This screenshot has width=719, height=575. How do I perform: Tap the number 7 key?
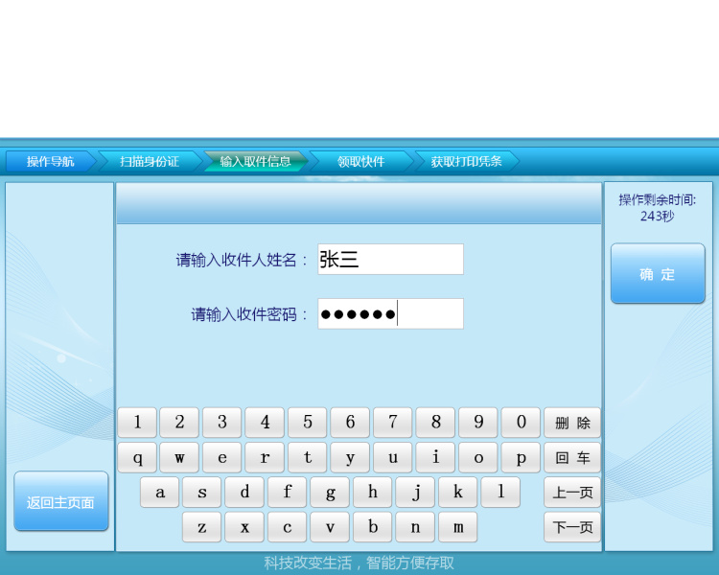(x=393, y=423)
